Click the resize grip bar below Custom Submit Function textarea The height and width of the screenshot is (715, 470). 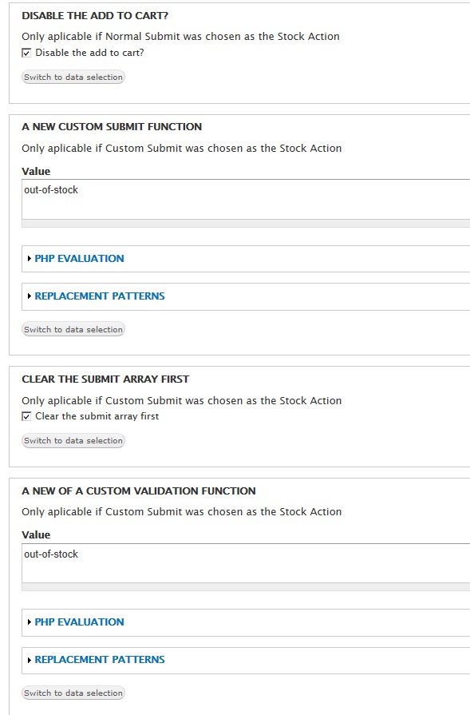point(246,224)
